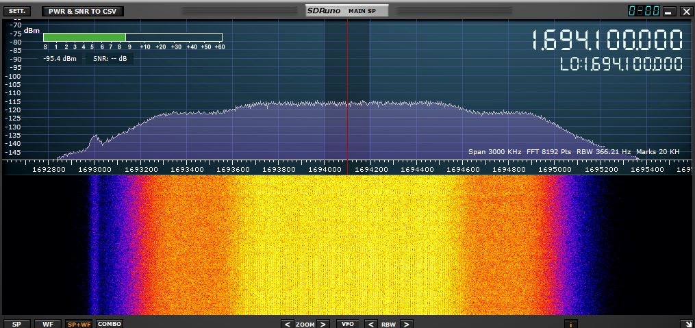695x328 pixels.
Task: Click frequency scale label 1693200
Action: (x=140, y=169)
